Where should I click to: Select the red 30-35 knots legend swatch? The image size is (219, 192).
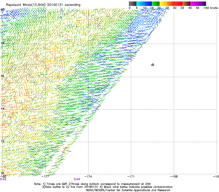pyautogui.click(x=179, y=4)
